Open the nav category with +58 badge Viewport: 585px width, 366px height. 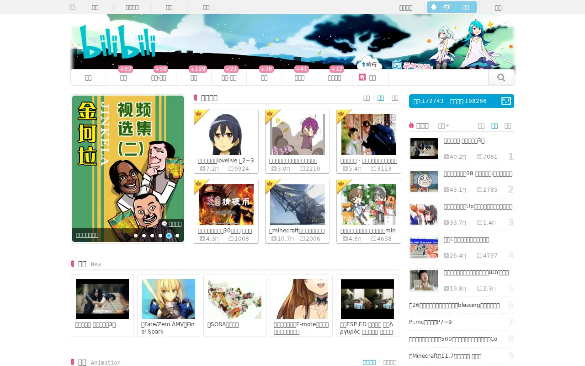pyautogui.click(x=159, y=77)
